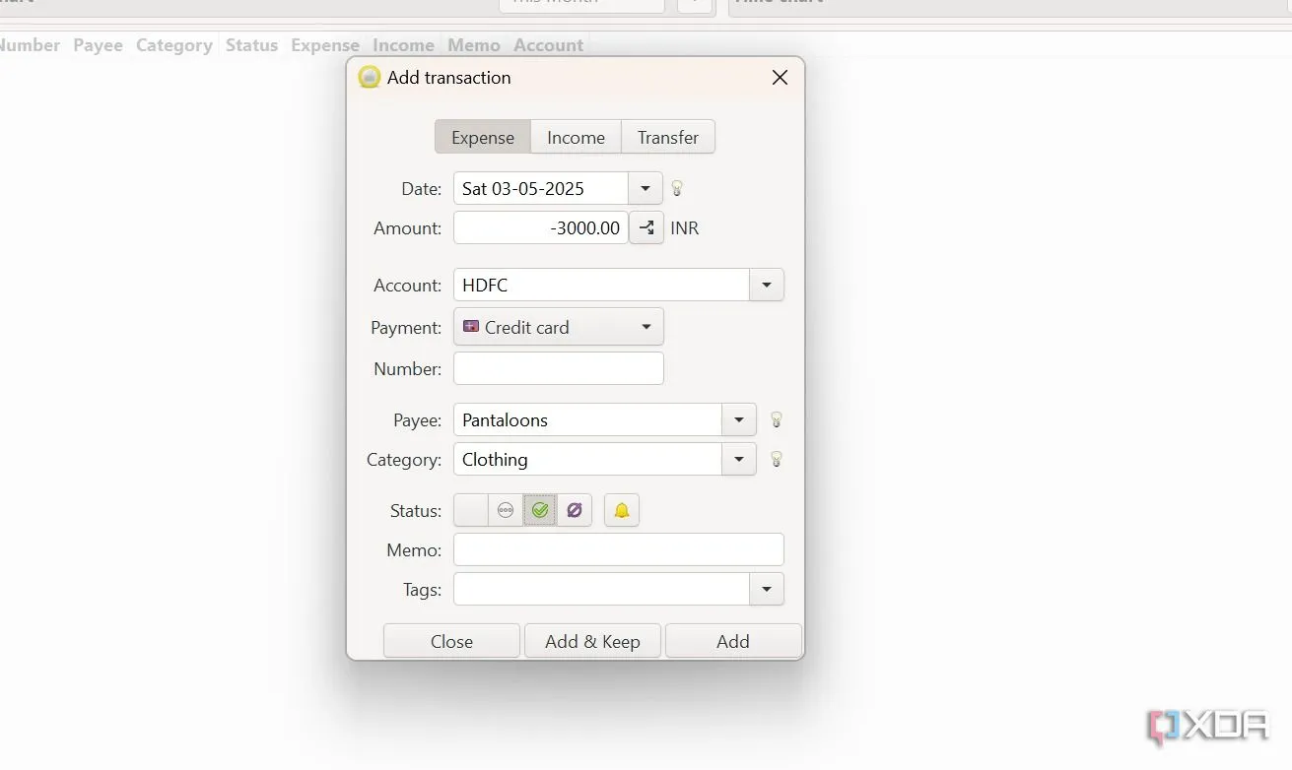Select the empty 'none' status button

[471, 510]
